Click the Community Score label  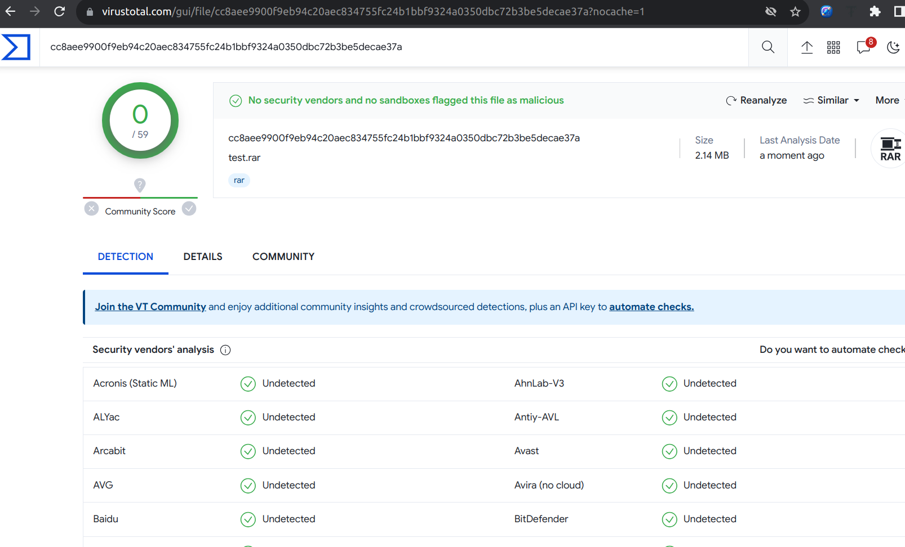[x=140, y=212]
